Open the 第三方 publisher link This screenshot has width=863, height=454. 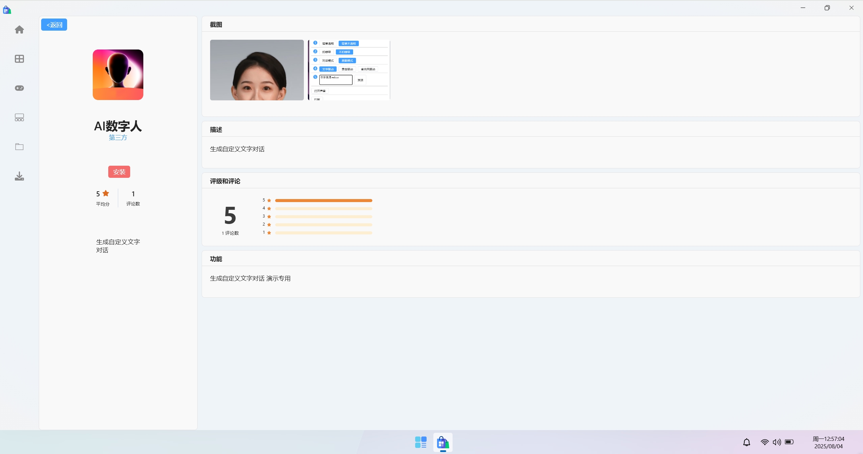[x=118, y=137]
